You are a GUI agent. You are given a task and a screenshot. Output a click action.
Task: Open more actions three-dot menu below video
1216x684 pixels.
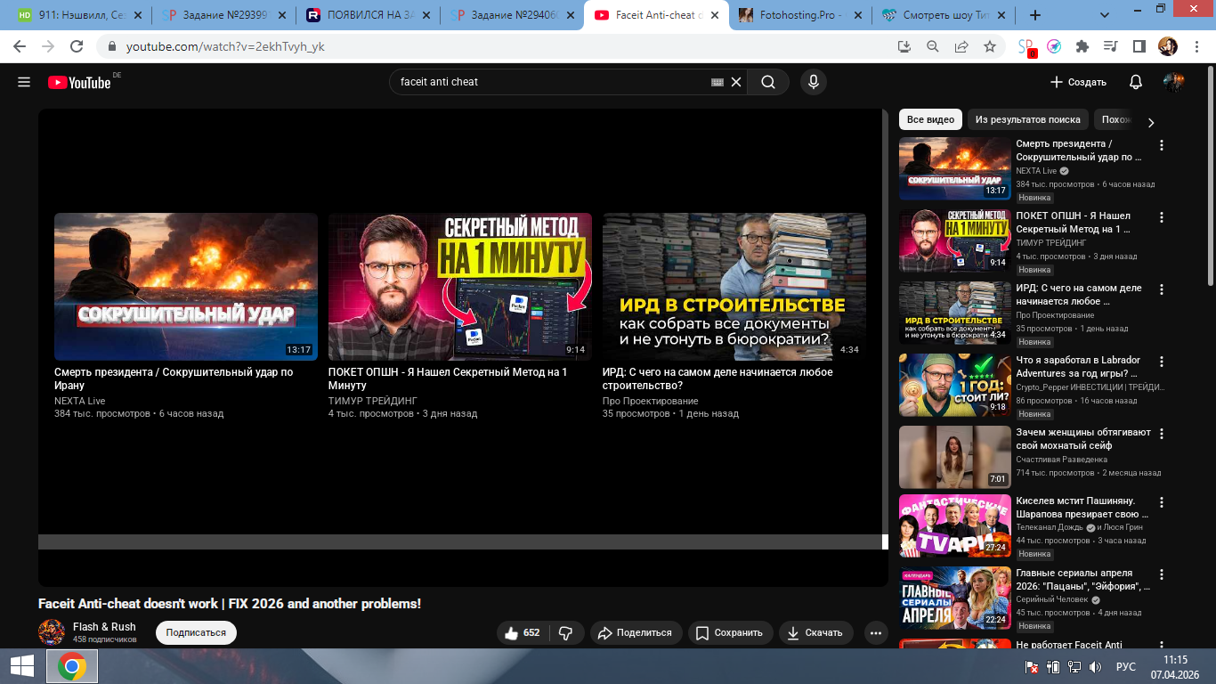[875, 632]
